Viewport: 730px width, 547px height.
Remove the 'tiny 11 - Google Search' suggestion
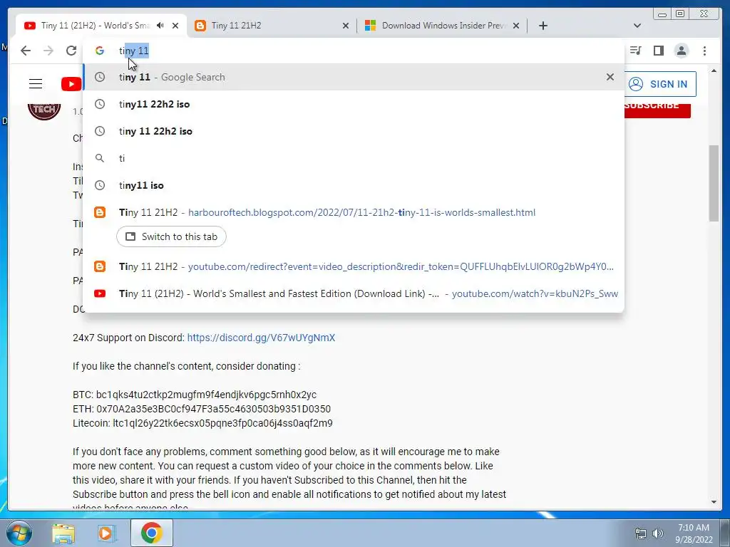[x=610, y=77]
